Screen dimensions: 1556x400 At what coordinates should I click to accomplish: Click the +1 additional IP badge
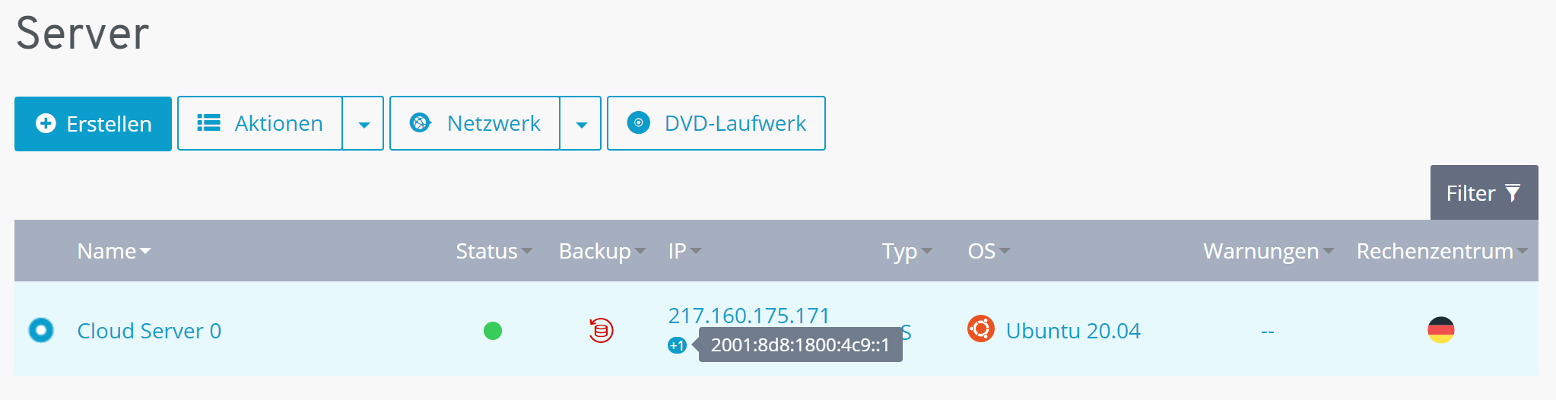[677, 345]
